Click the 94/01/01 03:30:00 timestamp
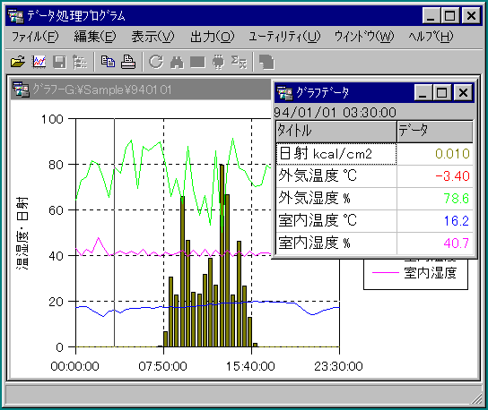488x410 pixels. click(x=335, y=113)
